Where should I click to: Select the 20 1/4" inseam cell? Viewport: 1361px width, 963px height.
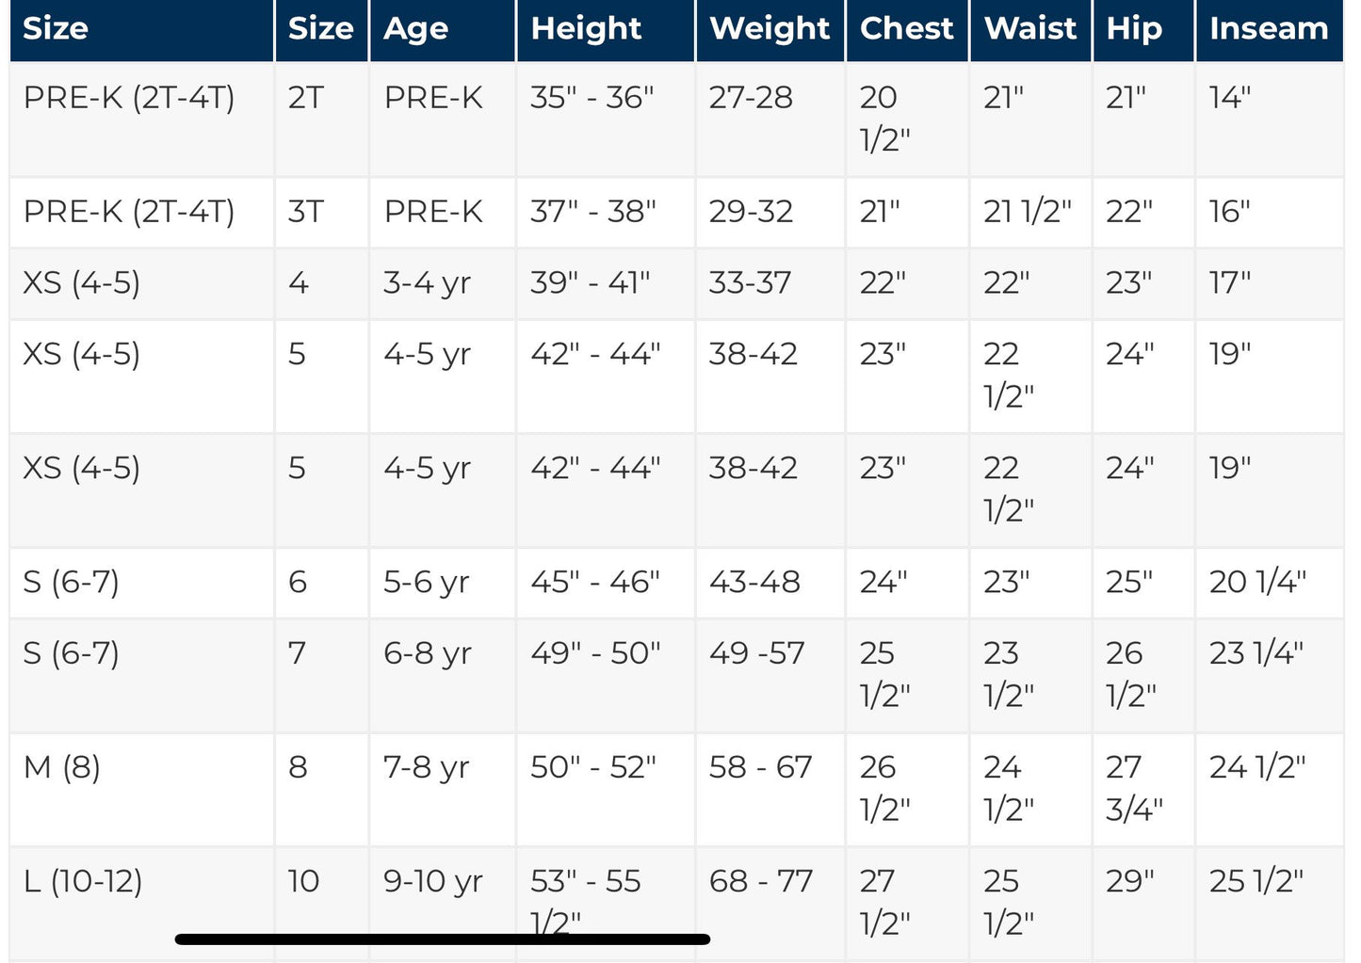(x=1257, y=582)
